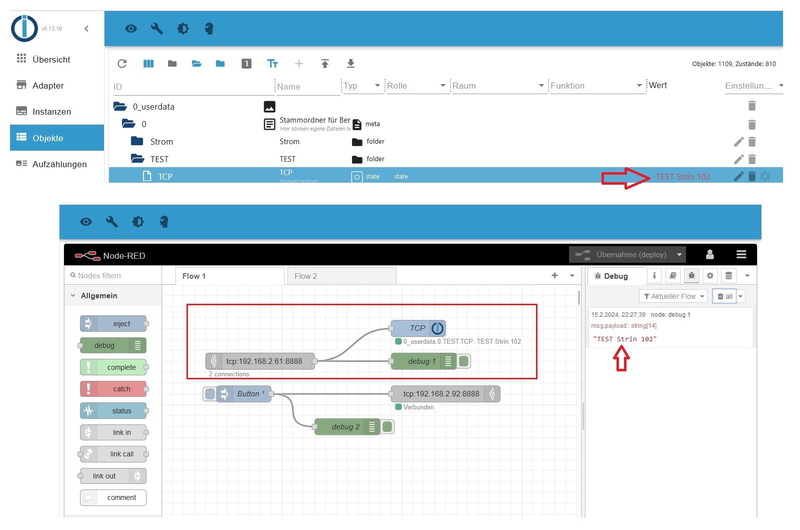The image size is (800, 530).
Task: Delete the 0_userdata object
Action: tap(752, 106)
